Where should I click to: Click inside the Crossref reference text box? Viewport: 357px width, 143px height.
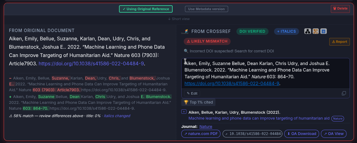pyautogui.click(x=265, y=73)
